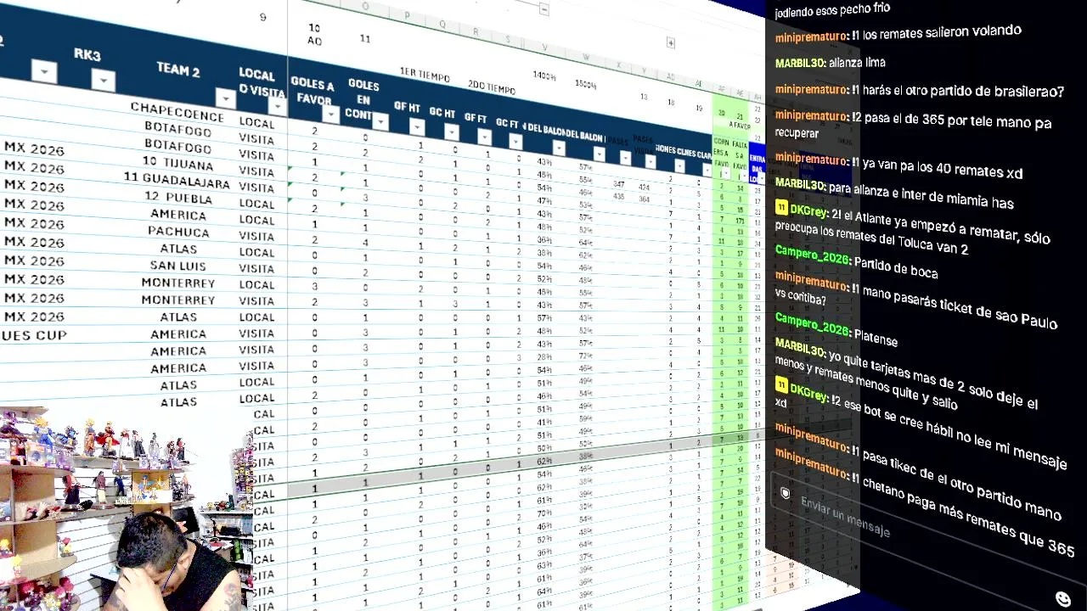Click MARBIL30 username on 'yo quite tarjetas' message
1087x611 pixels.
pyautogui.click(x=799, y=348)
